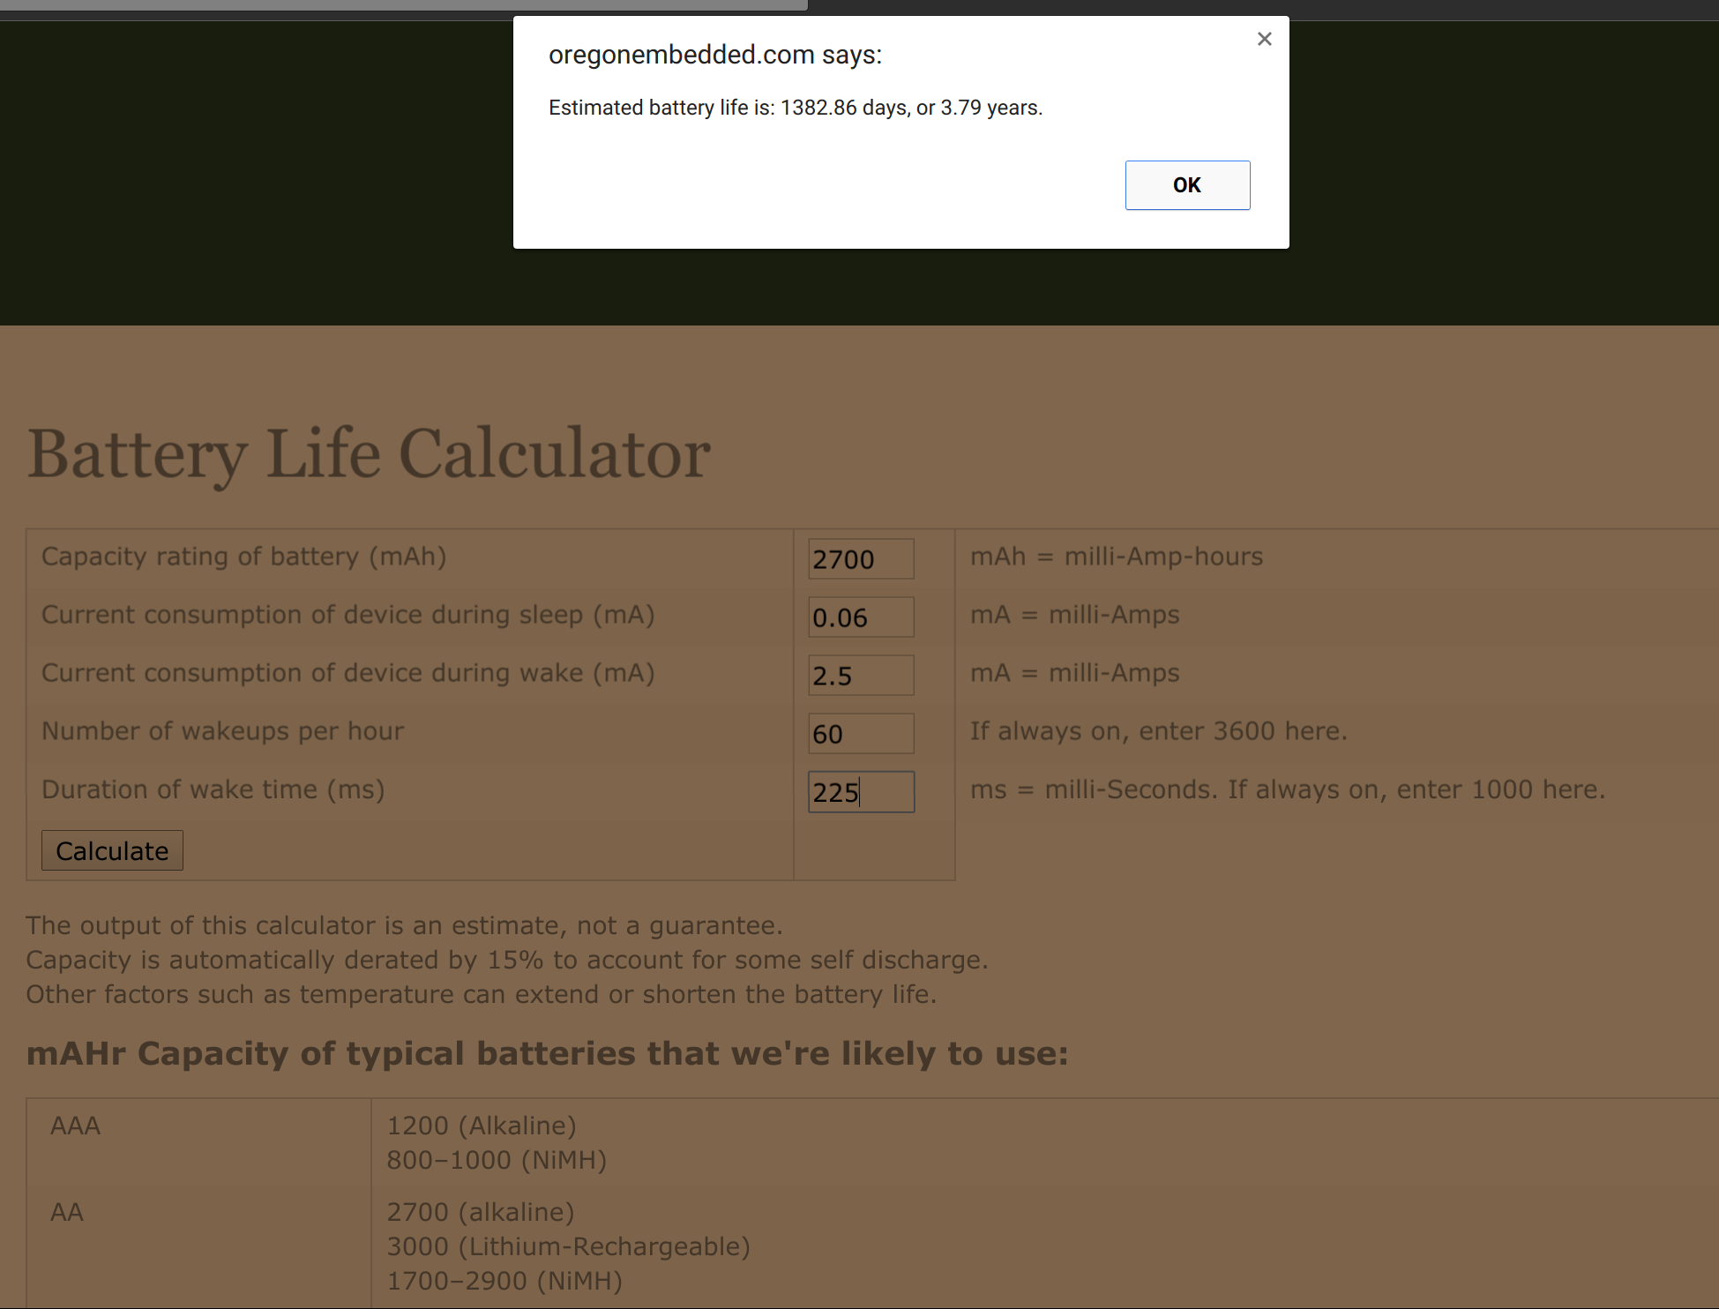The height and width of the screenshot is (1309, 1719).
Task: Focus the battery capacity (mAh) input field
Action: point(859,558)
